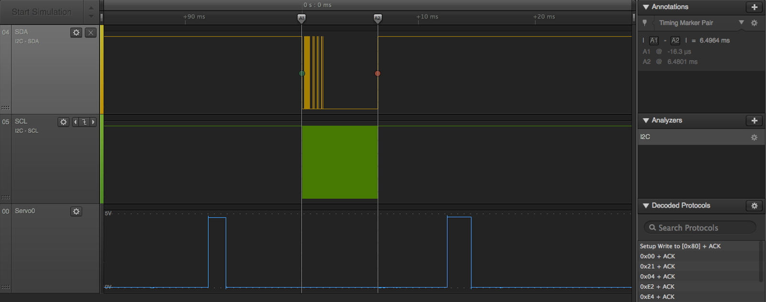Open Decoded Protocols gear settings
Viewport: 766px width, 302px height.
(754, 205)
